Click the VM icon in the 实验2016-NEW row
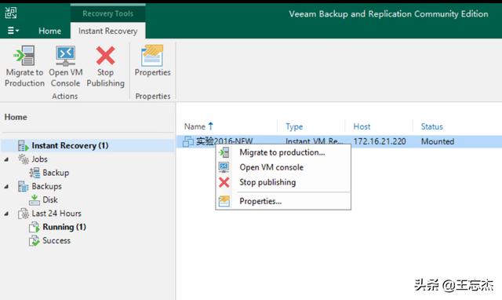 [x=188, y=141]
